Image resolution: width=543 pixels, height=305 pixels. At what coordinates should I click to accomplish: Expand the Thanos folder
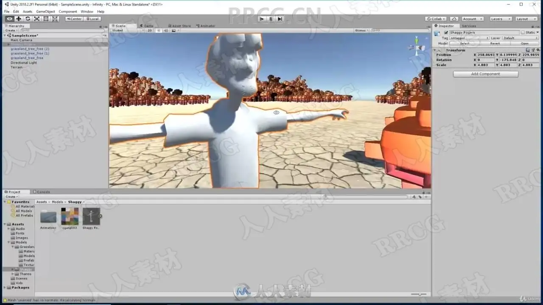point(13,274)
